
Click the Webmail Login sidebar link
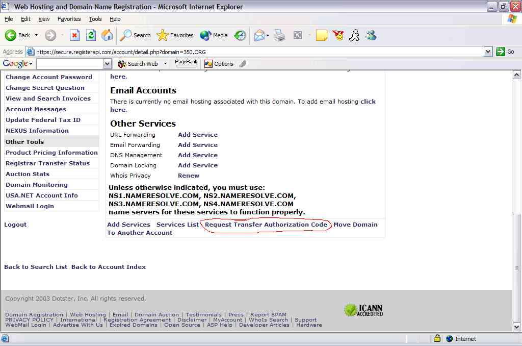pyautogui.click(x=30, y=206)
